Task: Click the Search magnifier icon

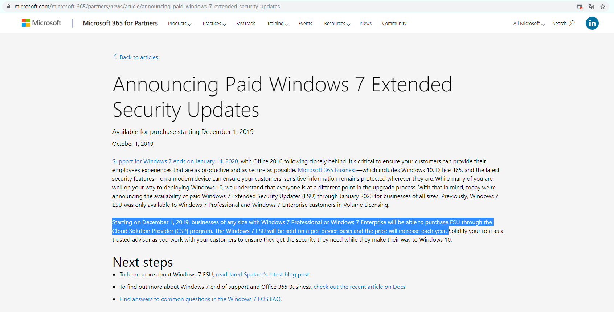Action: pos(572,23)
